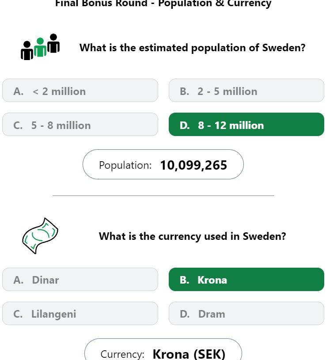Screen dimensions: 326x360
Task: Click the estimated population of Sweden question
Action: pyautogui.click(x=193, y=48)
